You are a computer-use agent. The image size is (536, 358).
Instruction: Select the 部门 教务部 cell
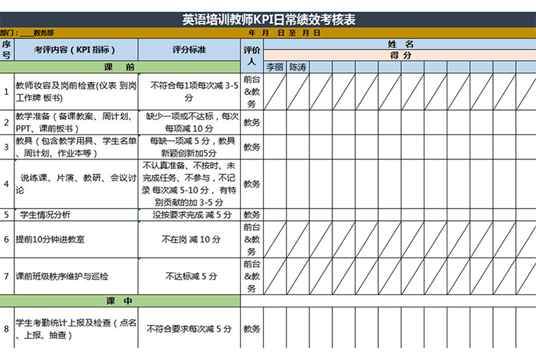pyautogui.click(x=29, y=33)
